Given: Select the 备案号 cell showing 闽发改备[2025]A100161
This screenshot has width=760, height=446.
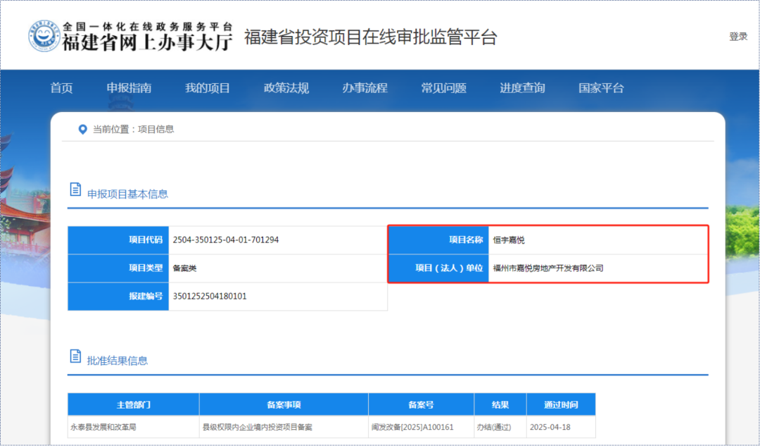Looking at the screenshot, I should click(421, 426).
